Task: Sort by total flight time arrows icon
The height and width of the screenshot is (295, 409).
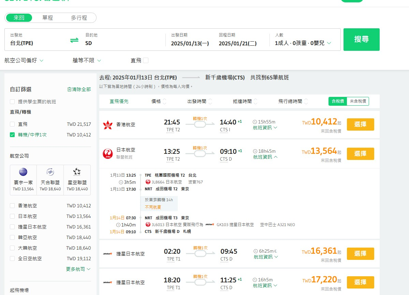Action: coord(306,101)
